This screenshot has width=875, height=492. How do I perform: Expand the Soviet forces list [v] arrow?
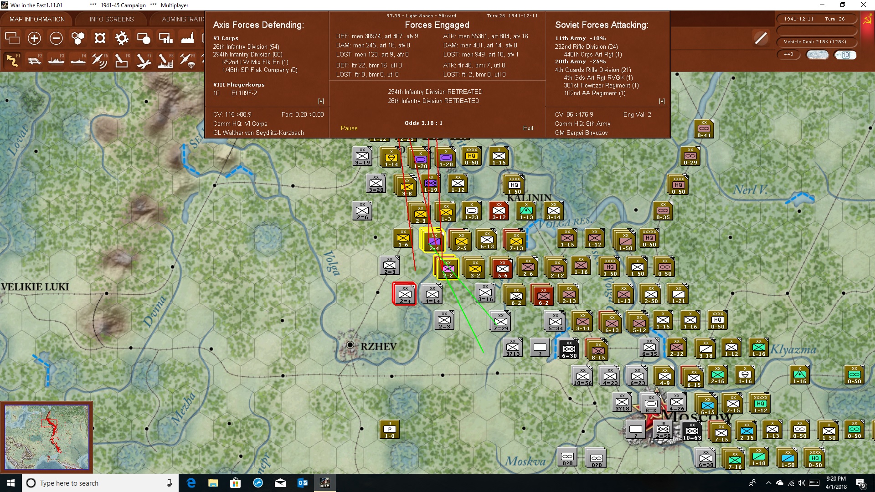coord(662,101)
